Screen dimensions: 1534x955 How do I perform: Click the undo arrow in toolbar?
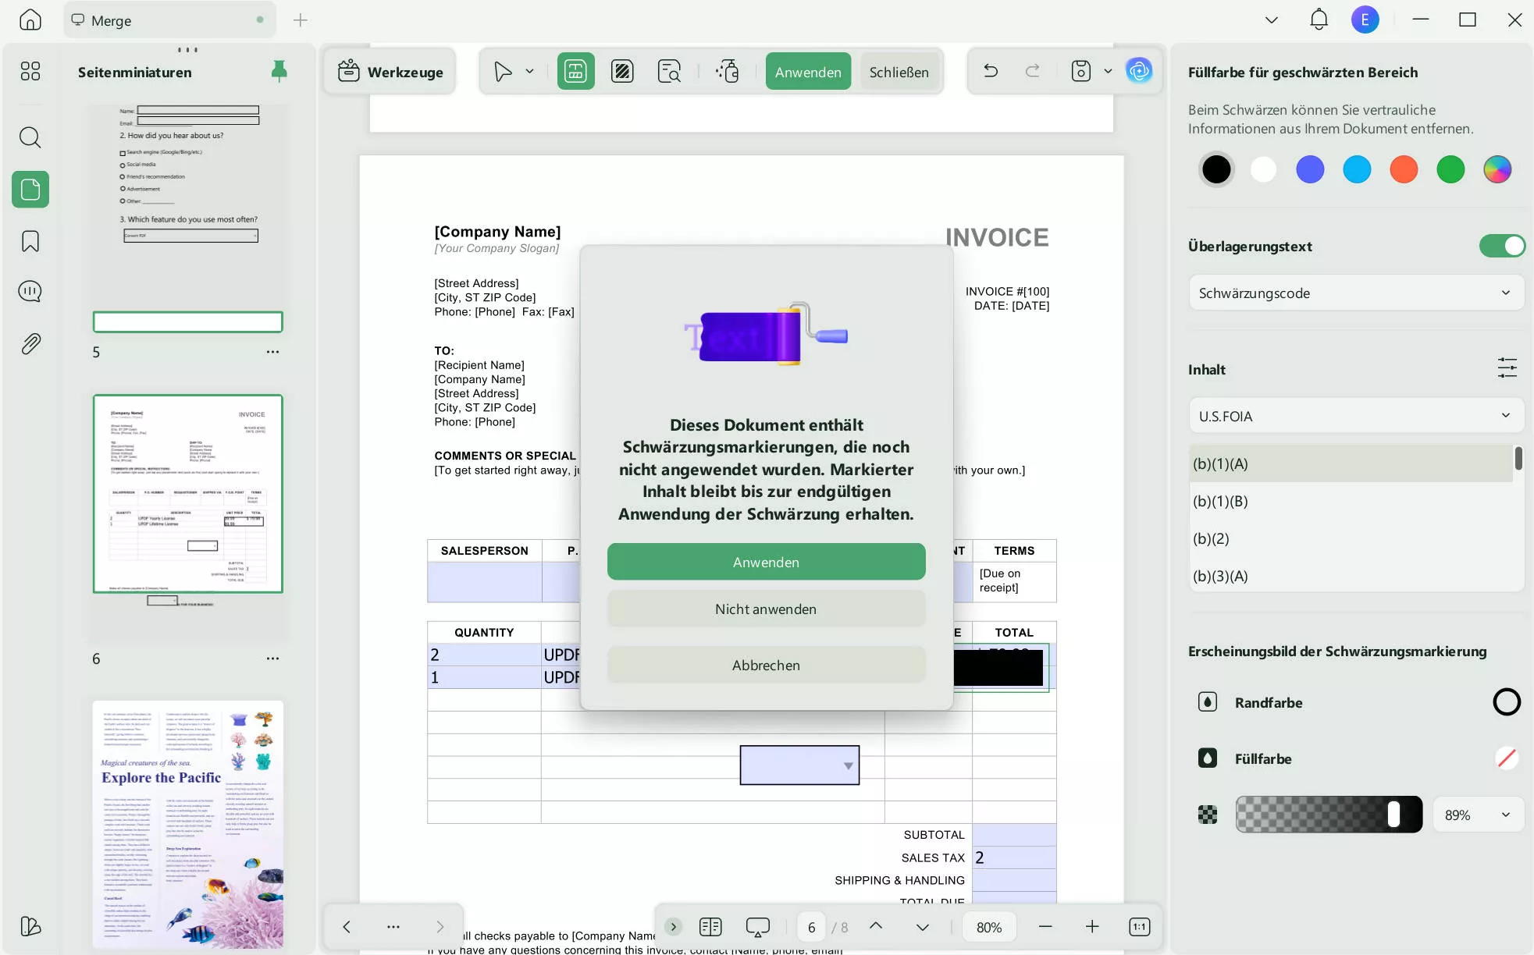coord(991,71)
